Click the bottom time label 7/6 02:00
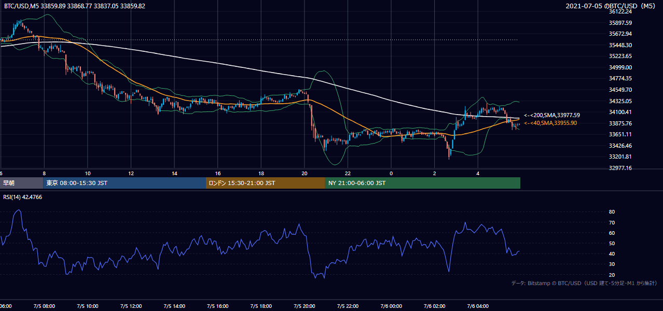 (435, 306)
